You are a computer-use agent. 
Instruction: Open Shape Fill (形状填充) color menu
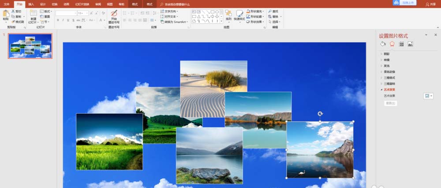pos(255,11)
